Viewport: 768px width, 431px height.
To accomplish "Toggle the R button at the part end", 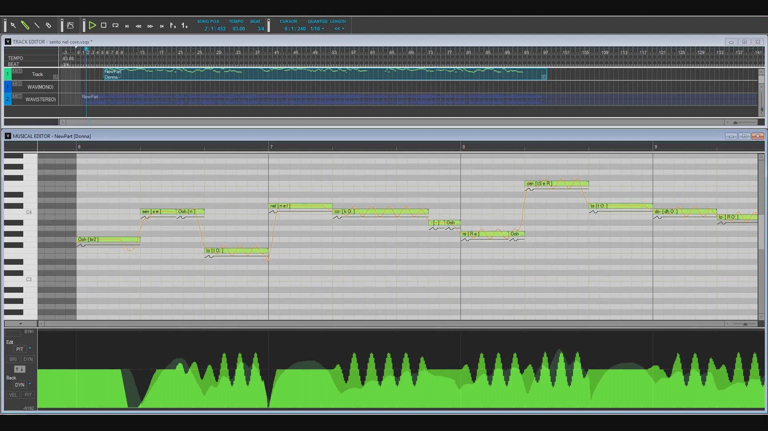I will [544, 77].
